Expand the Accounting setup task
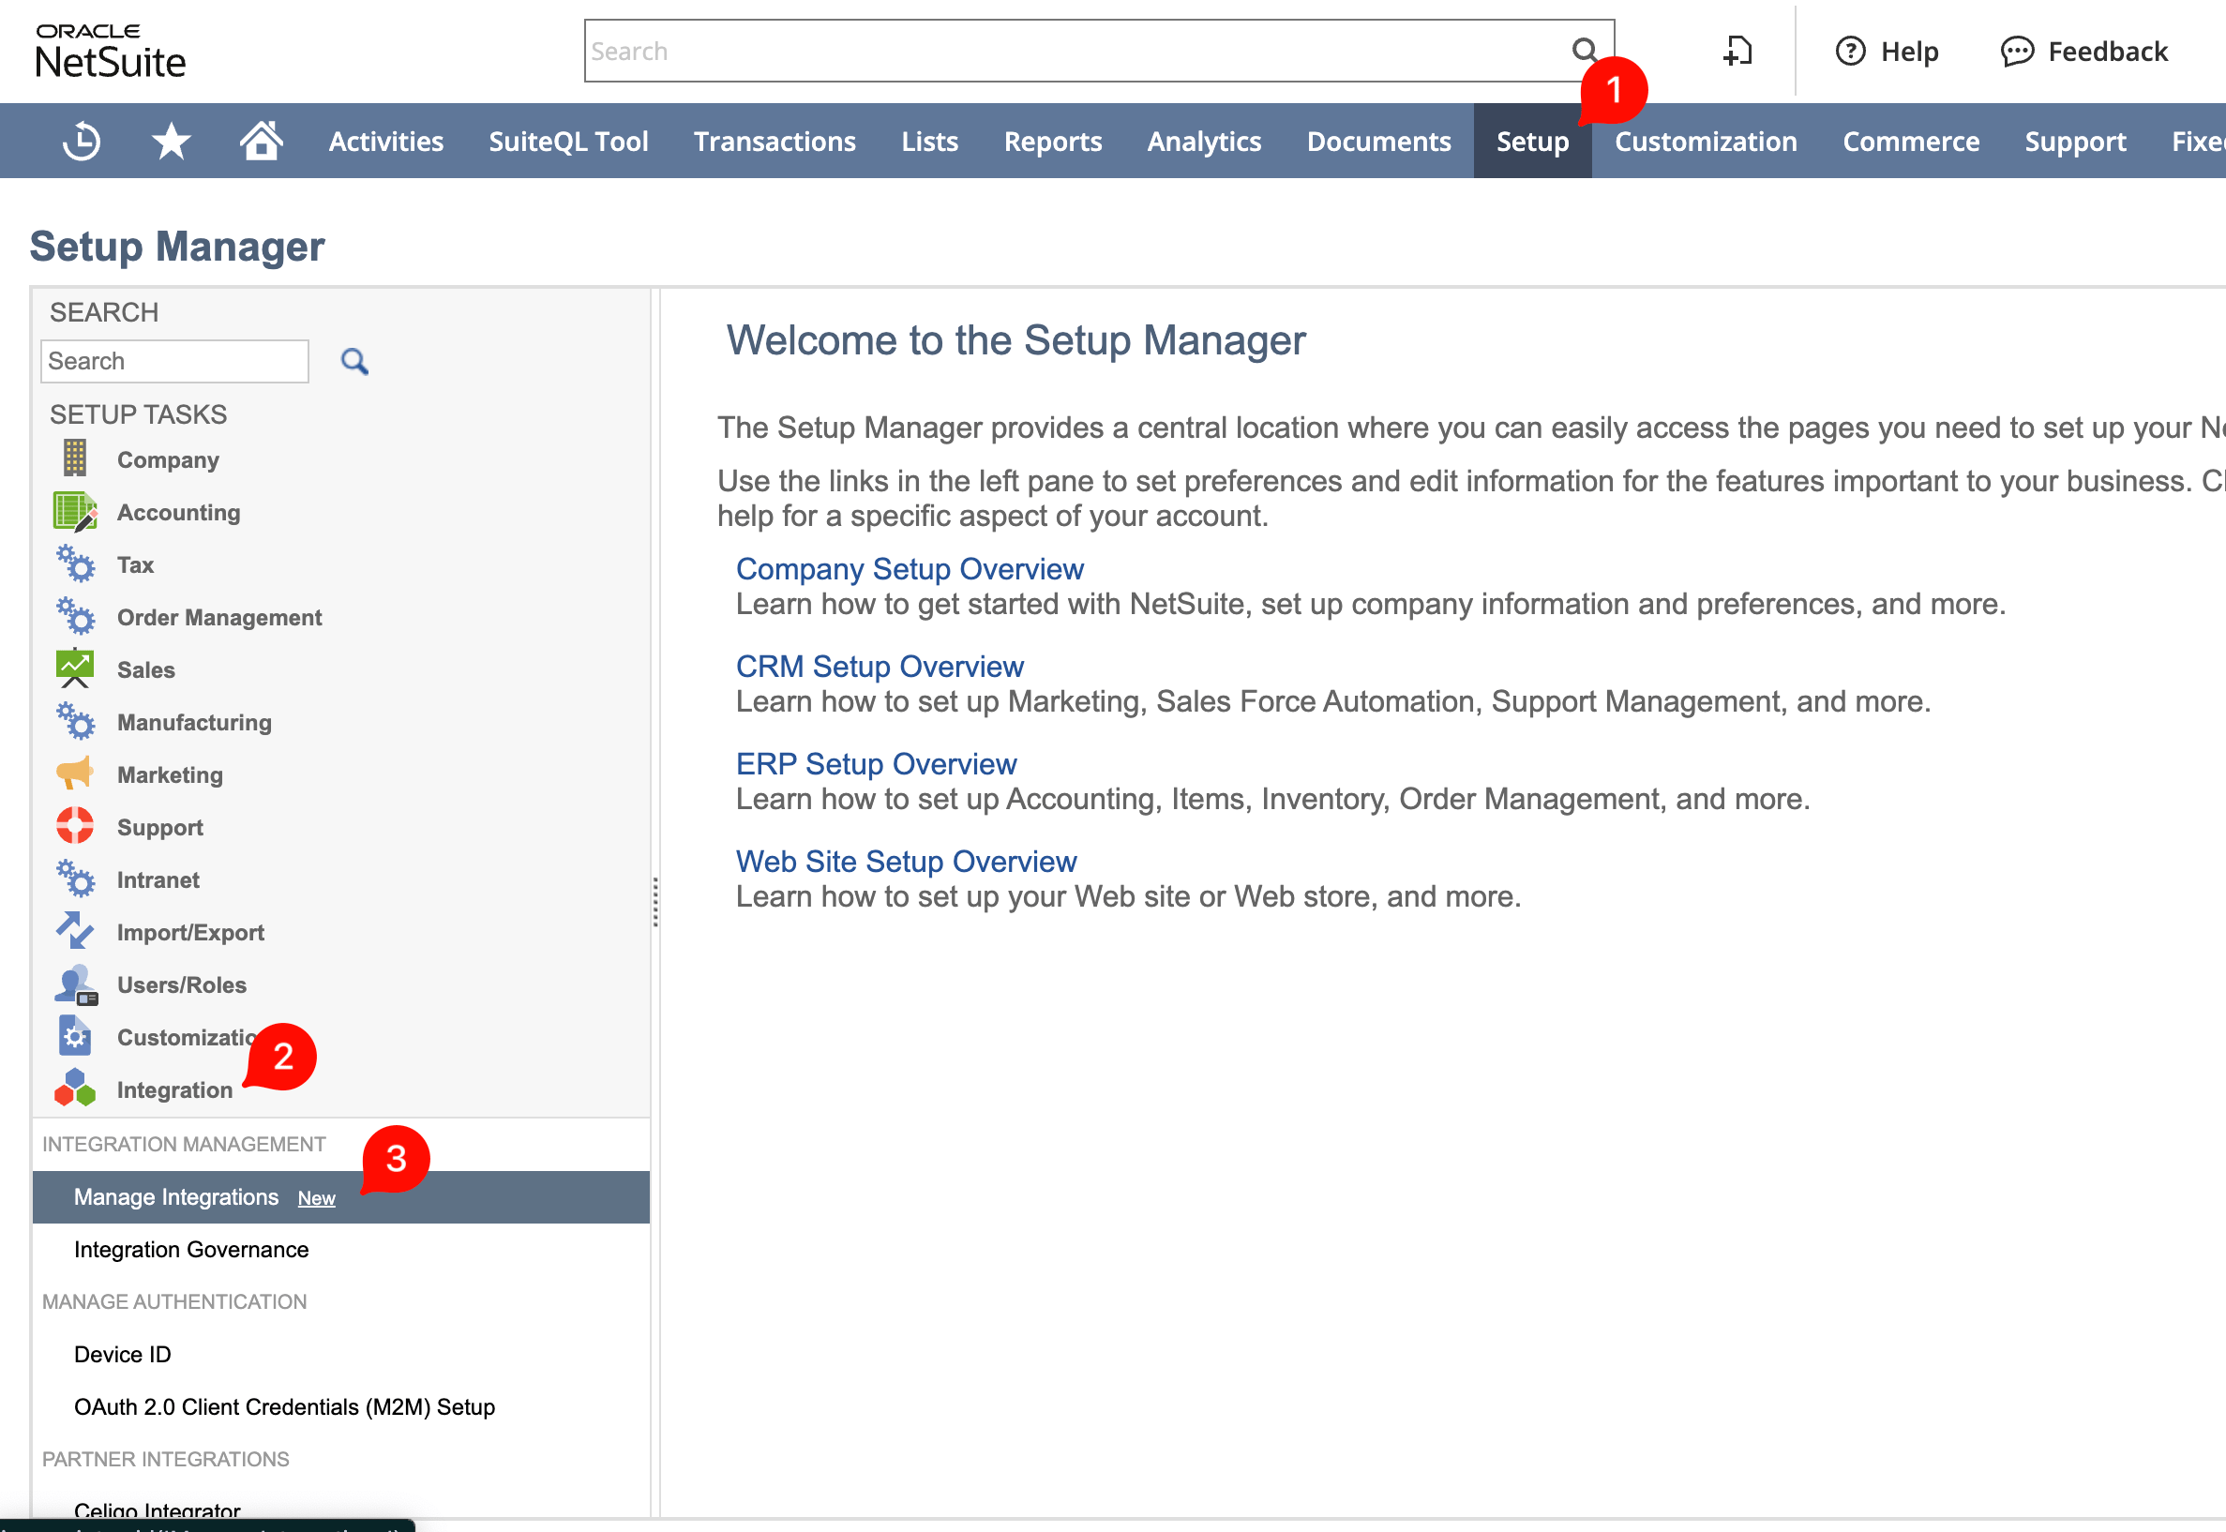The height and width of the screenshot is (1532, 2226). point(178,513)
